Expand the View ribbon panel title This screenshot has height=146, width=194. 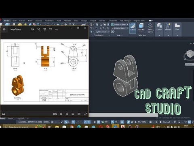click(x=119, y=35)
